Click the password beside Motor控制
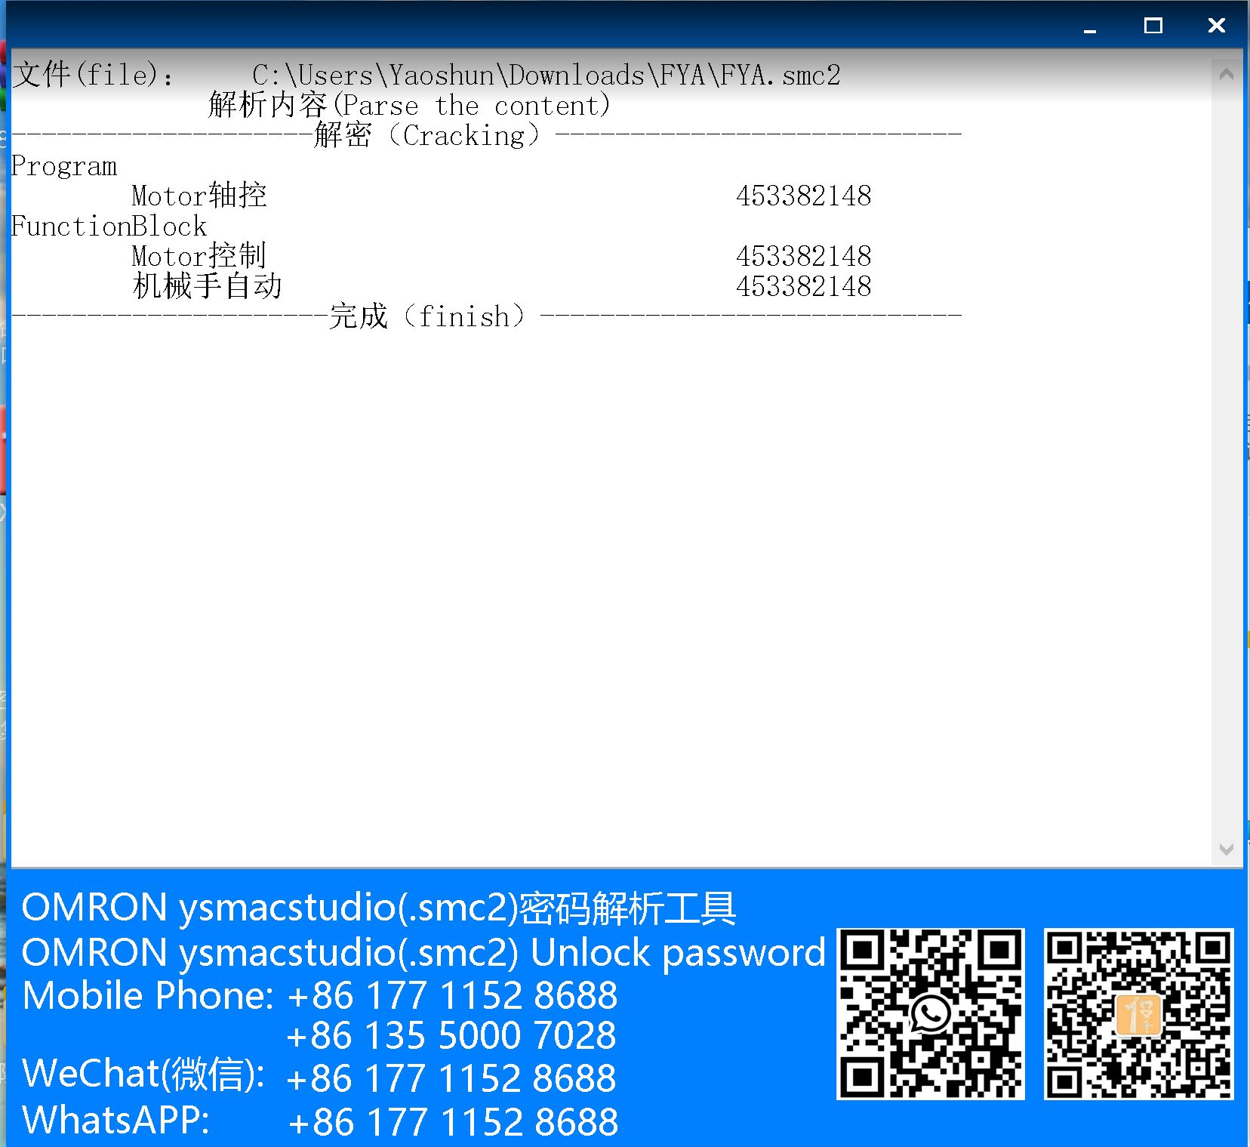 803,257
